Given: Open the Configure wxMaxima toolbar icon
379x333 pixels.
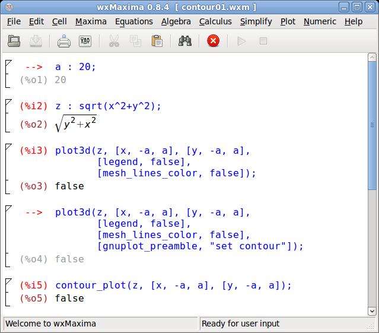Looking at the screenshot, I should (x=85, y=41).
